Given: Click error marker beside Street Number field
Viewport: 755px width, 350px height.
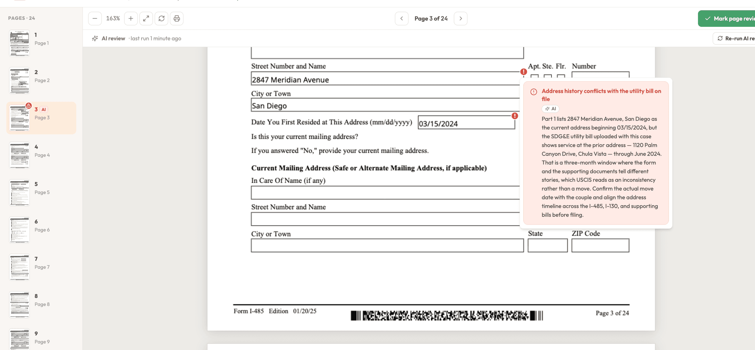Looking at the screenshot, I should point(524,72).
